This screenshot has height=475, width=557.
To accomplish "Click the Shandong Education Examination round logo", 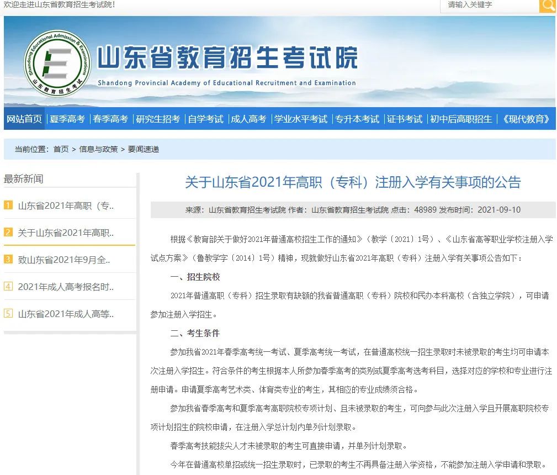I will tap(57, 64).
